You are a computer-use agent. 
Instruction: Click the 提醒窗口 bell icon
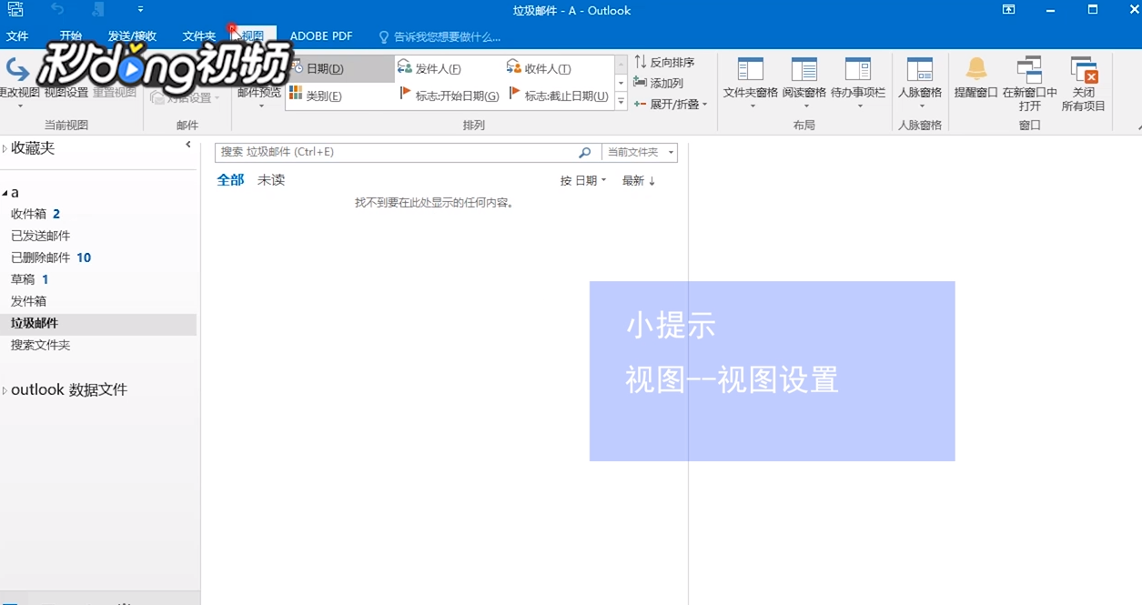click(x=976, y=69)
